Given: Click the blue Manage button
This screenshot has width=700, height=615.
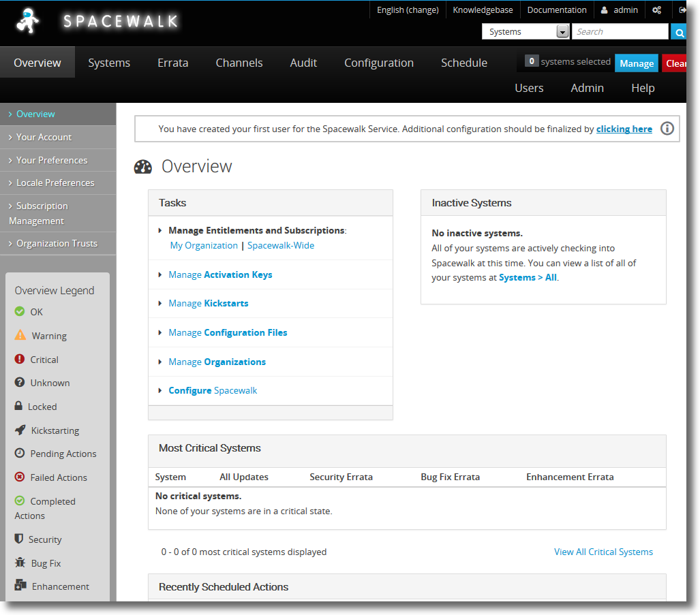Looking at the screenshot, I should 637,63.
